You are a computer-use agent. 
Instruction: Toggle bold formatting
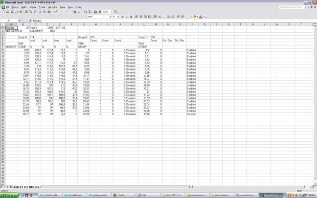pos(123,17)
